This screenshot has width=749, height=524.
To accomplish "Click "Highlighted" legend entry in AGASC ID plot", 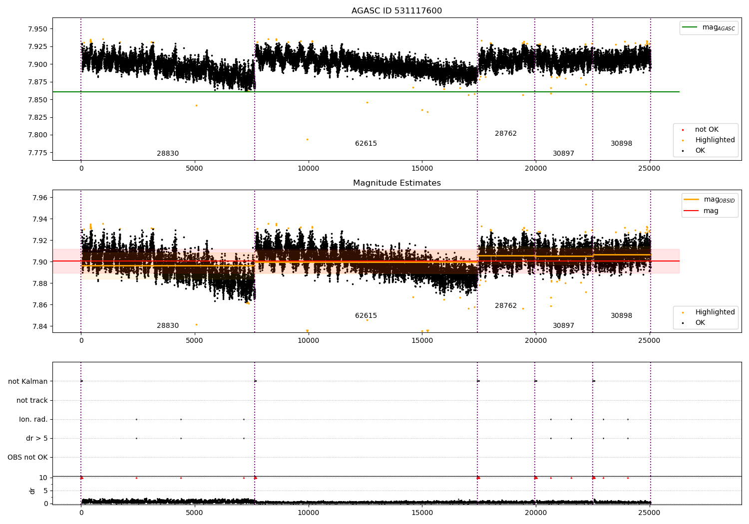I will pos(709,140).
